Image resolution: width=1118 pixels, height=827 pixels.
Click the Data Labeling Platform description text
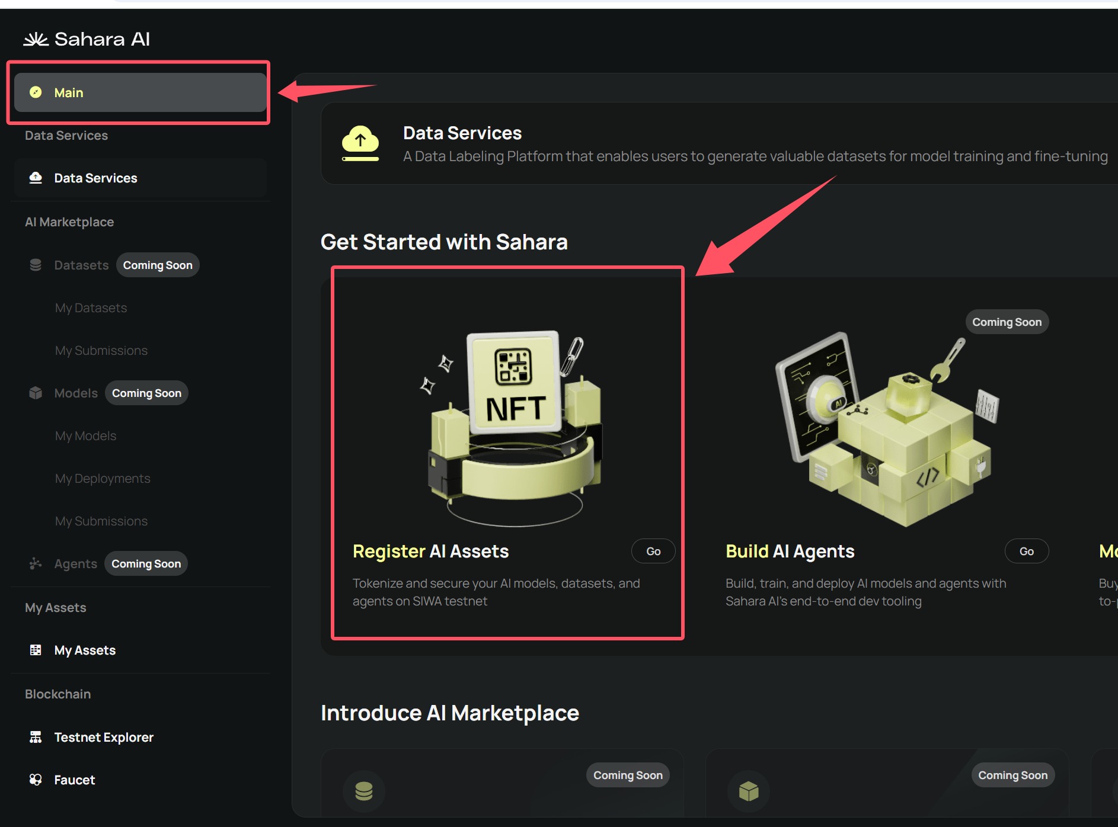(x=755, y=156)
